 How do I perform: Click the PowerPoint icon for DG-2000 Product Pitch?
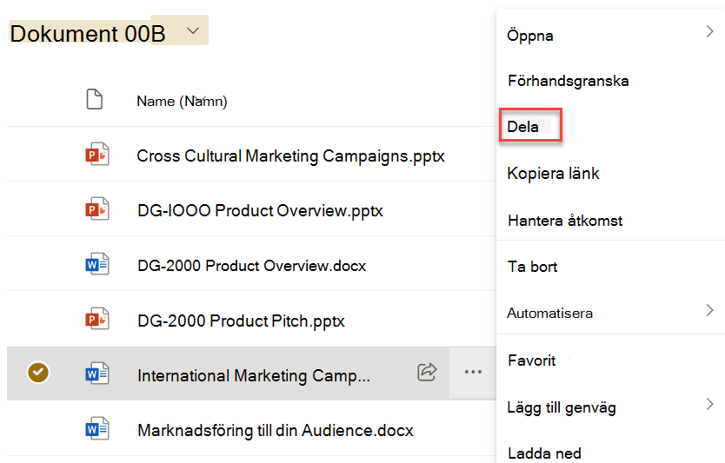[97, 319]
